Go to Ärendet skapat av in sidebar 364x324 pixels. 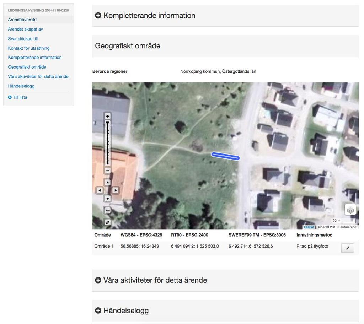(25, 29)
